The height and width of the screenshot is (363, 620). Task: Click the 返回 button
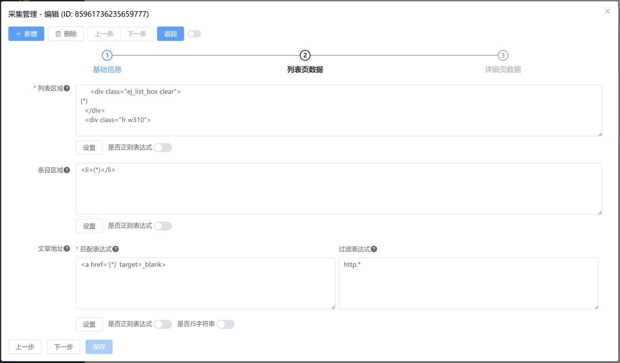tap(170, 34)
